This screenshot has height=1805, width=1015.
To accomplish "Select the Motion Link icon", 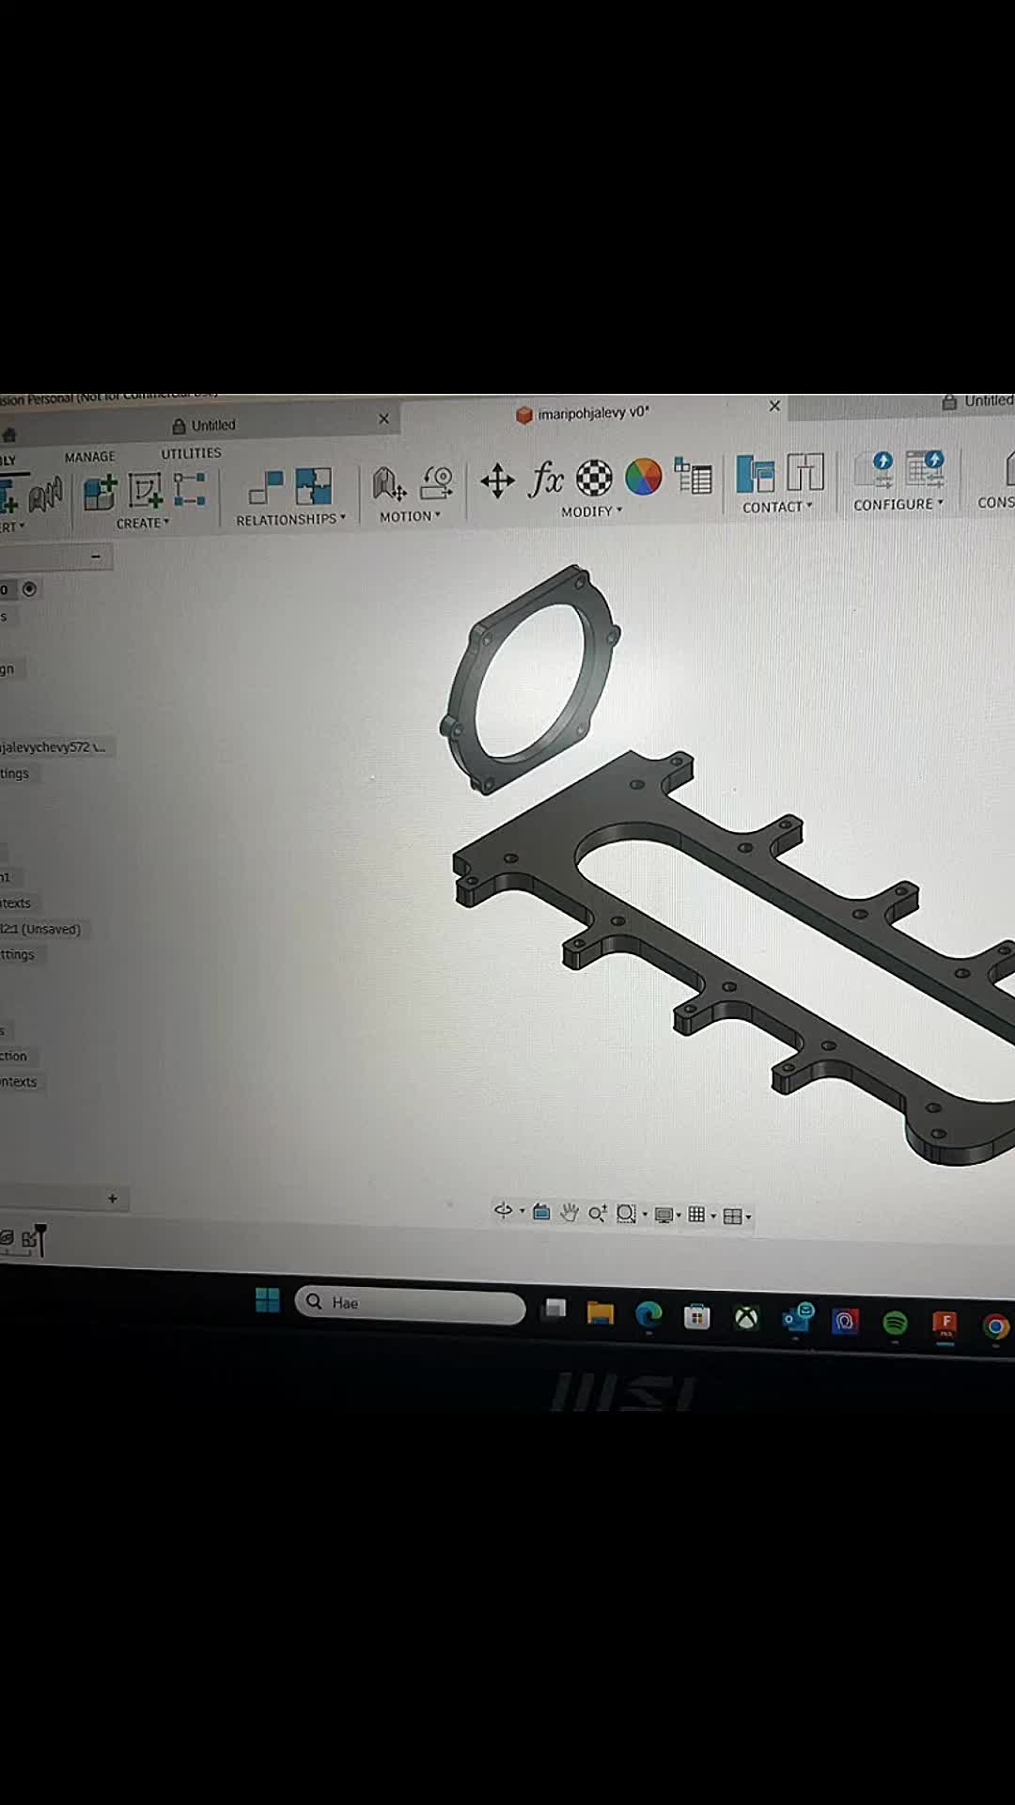I will coord(389,484).
